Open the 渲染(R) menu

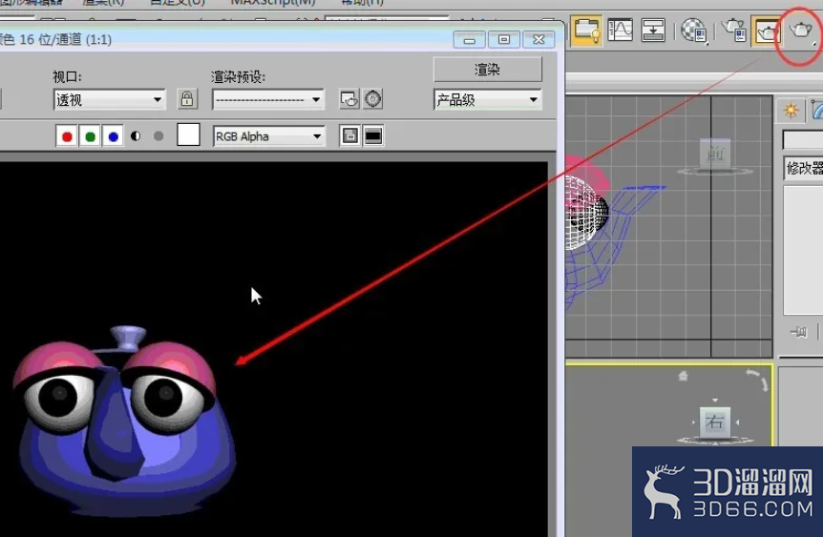[x=103, y=2]
